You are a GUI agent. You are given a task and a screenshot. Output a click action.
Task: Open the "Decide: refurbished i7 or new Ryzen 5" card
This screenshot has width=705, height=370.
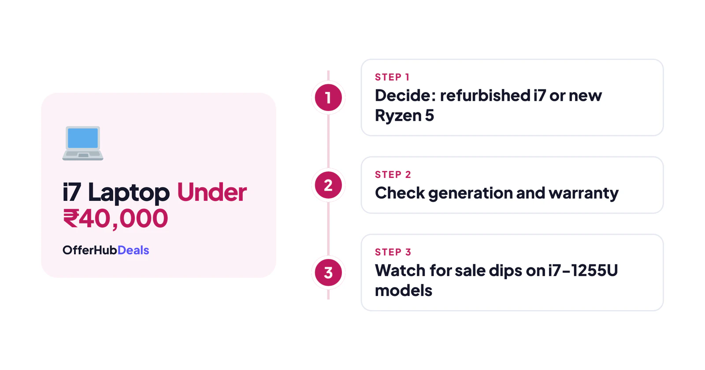(x=512, y=97)
